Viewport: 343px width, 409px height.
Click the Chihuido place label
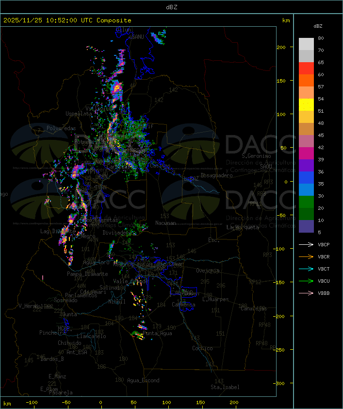(x=69, y=343)
